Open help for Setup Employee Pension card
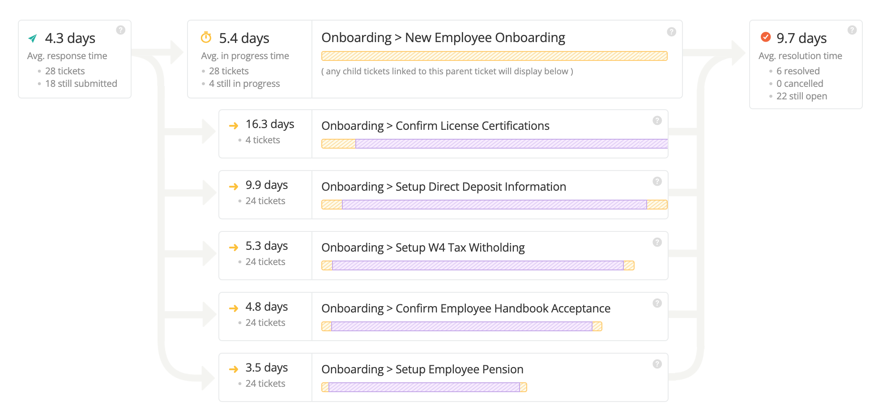 click(657, 364)
